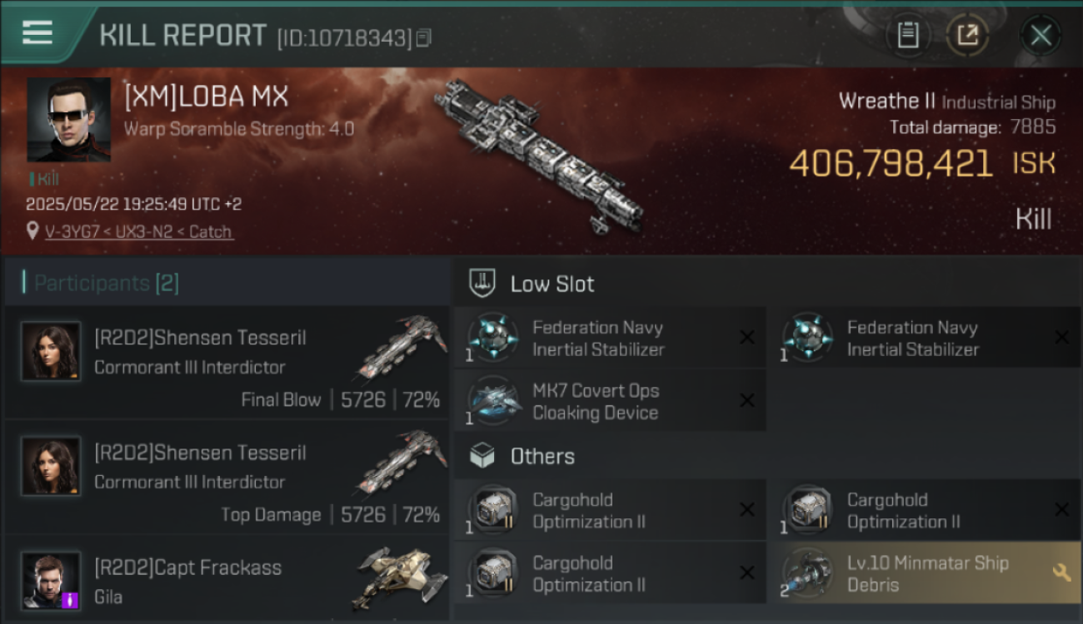Click Wreathe II ship image
Viewport: 1083px width, 624px height.
point(540,153)
